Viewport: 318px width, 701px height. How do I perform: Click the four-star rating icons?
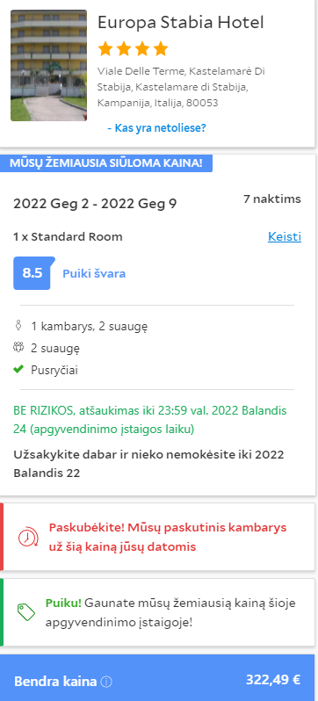(x=133, y=48)
